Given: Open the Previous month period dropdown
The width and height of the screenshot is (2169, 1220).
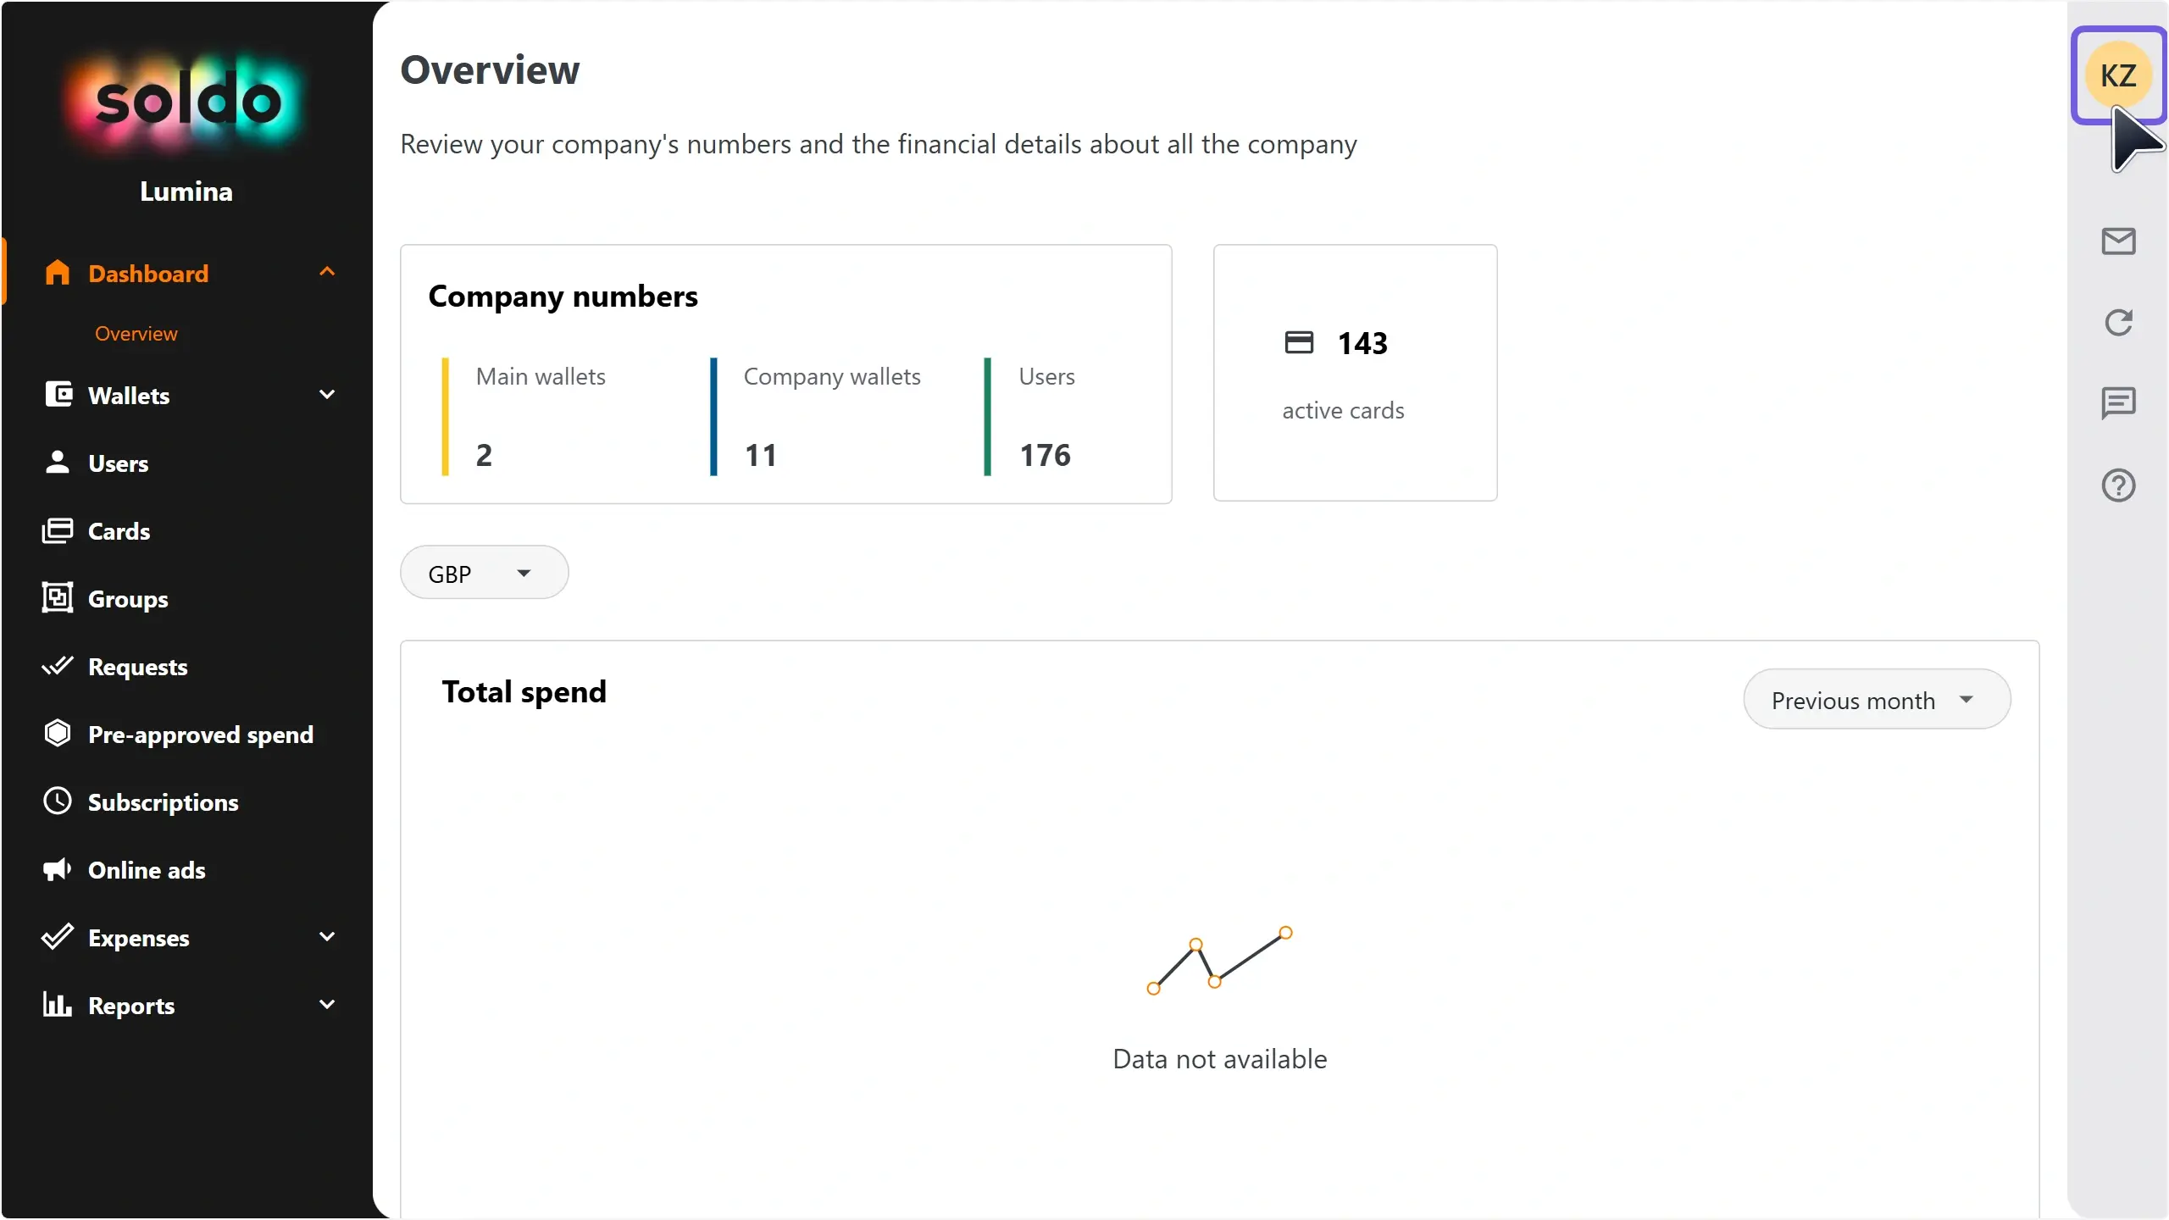Looking at the screenshot, I should [1876, 700].
